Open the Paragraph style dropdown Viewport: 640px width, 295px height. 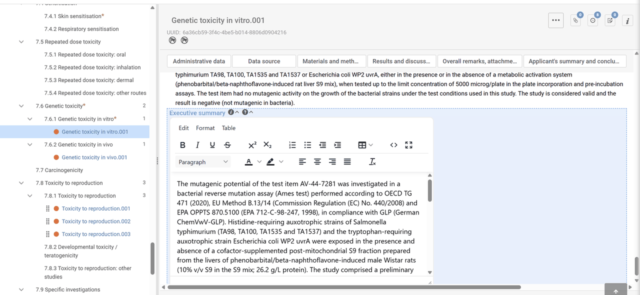click(203, 162)
